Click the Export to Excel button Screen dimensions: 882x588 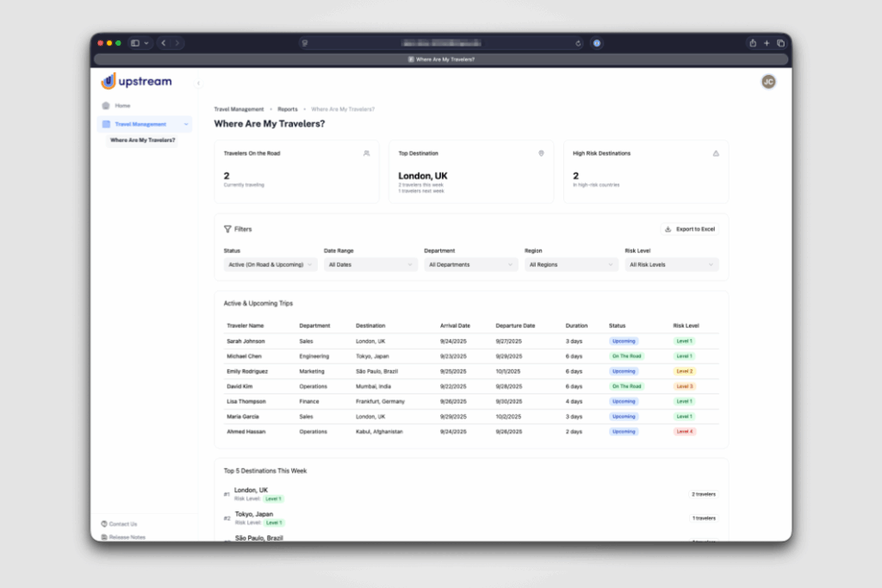coord(690,229)
